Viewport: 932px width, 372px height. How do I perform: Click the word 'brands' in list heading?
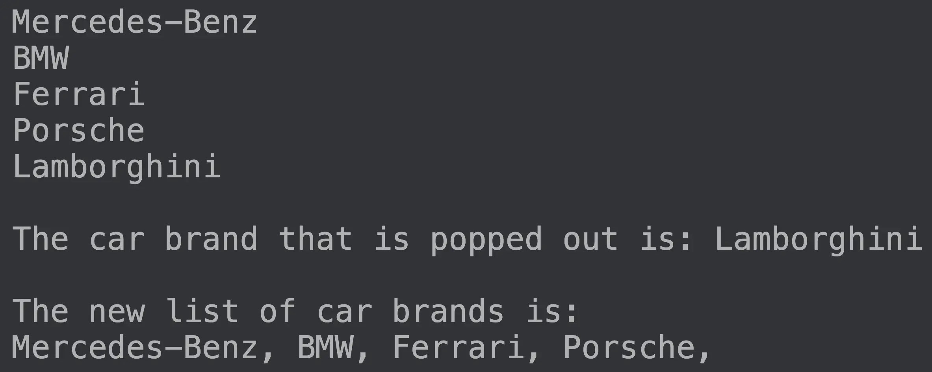pyautogui.click(x=448, y=311)
